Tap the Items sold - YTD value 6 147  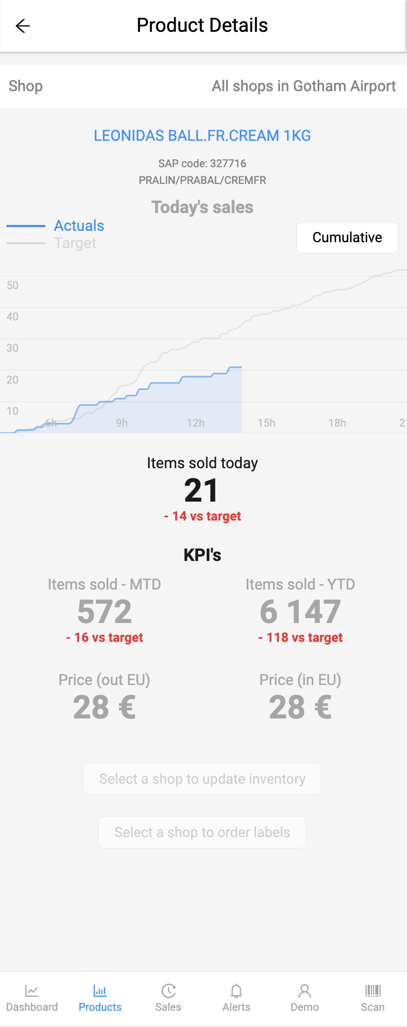(x=300, y=612)
